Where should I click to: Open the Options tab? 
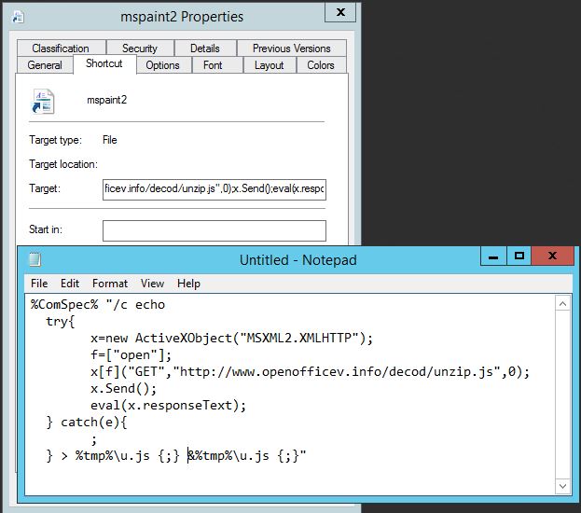click(x=162, y=65)
